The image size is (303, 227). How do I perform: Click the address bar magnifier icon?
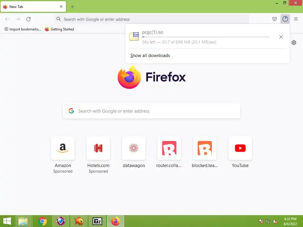(59, 19)
